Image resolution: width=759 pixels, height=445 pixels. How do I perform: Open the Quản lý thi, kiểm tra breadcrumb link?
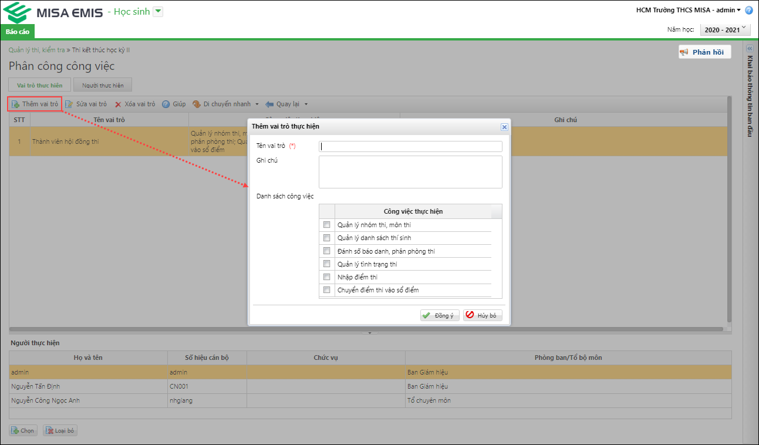pos(37,50)
